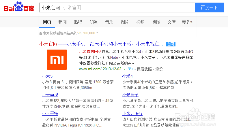Click the text '小米3 拥有 5 寸视网膜屏'
The height and width of the screenshot is (132, 228).
[63, 82]
